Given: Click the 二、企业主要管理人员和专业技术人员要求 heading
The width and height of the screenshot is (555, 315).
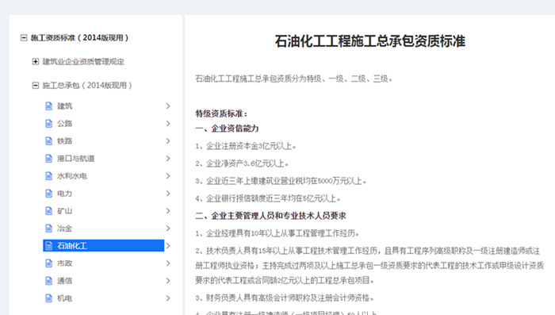Looking at the screenshot, I should coord(271,216).
